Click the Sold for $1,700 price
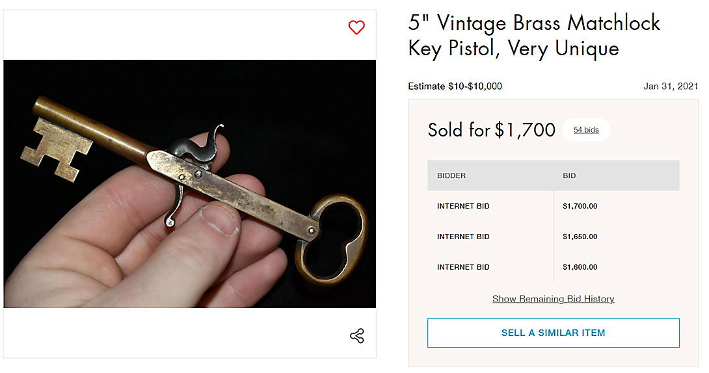Viewport: 709px width, 373px height. pos(491,130)
